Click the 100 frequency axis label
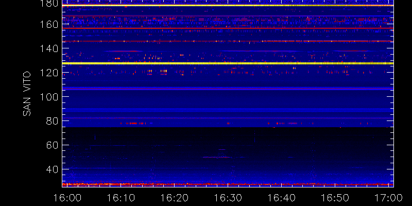412x206 pixels. point(49,97)
